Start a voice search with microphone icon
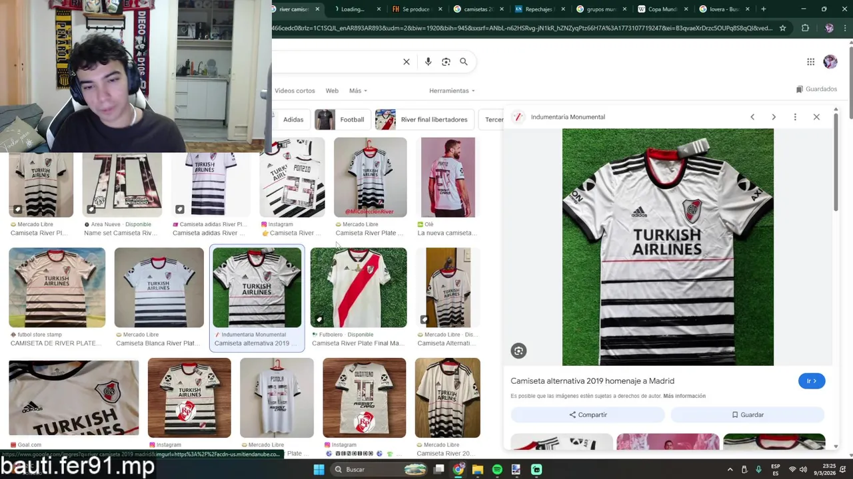Screen dimensions: 853x479 tap(428, 62)
